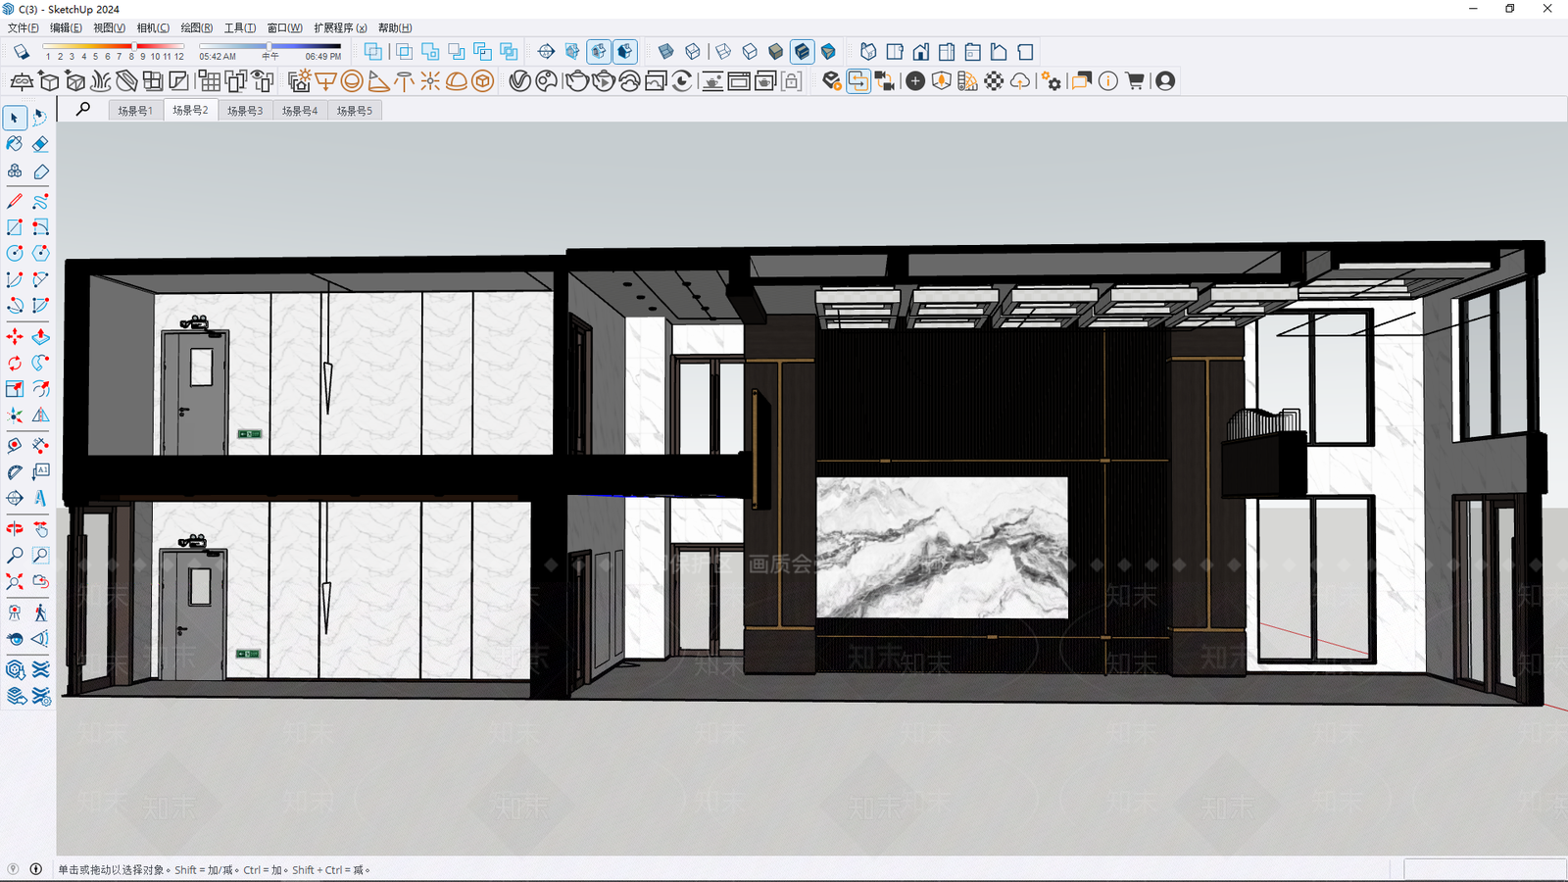The image size is (1568, 882).
Task: Switch to the house front view
Action: pos(921,52)
